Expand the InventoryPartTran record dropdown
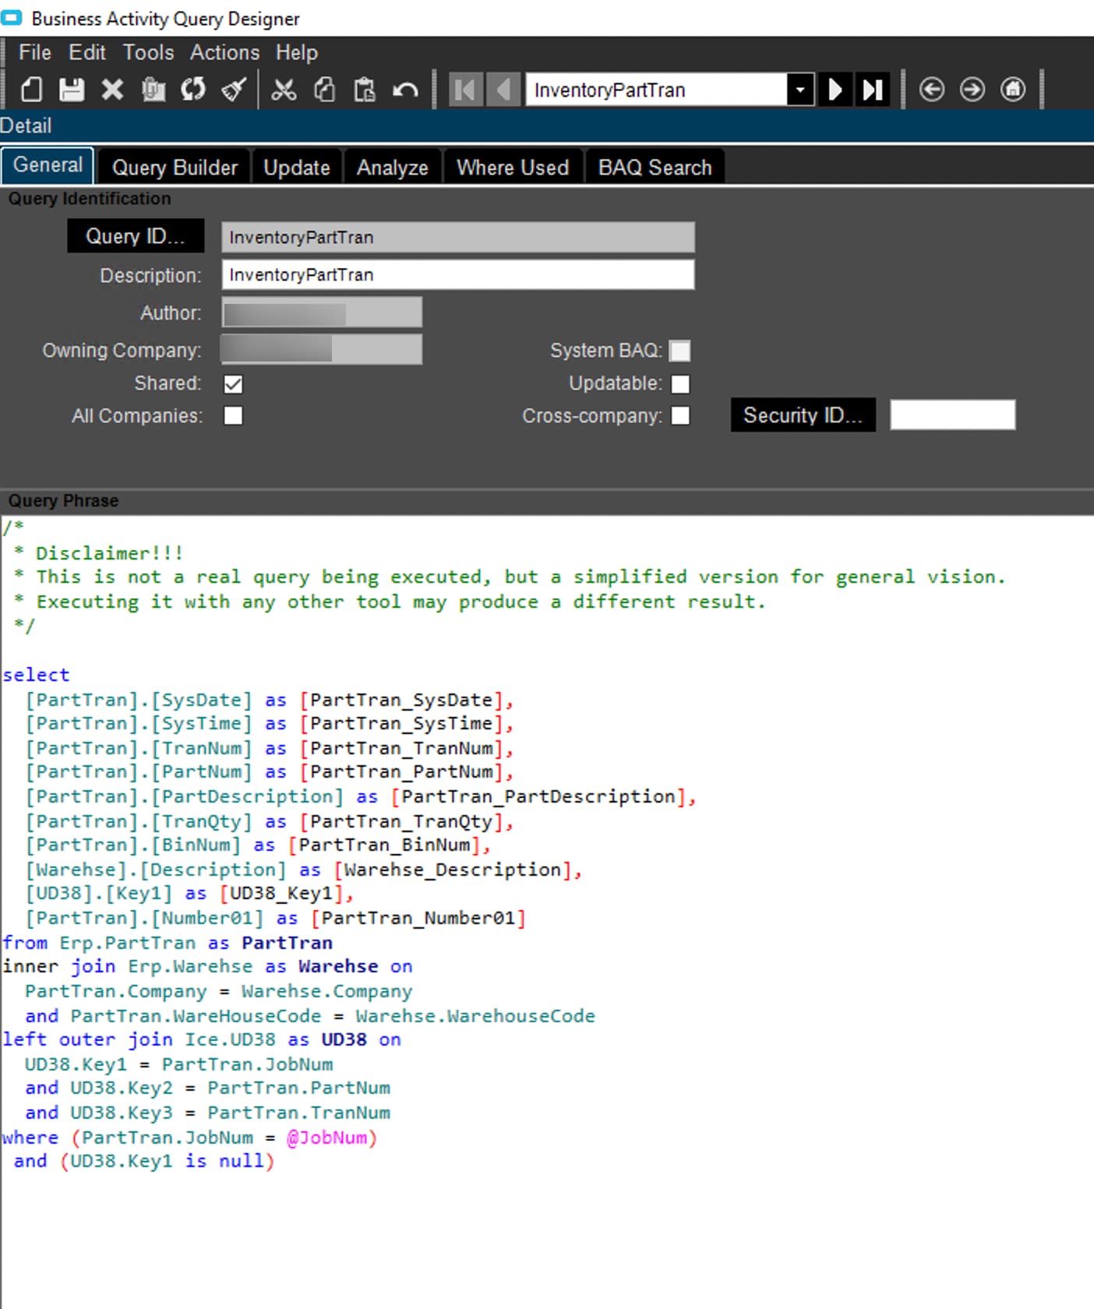The width and height of the screenshot is (1094, 1309). tap(800, 90)
